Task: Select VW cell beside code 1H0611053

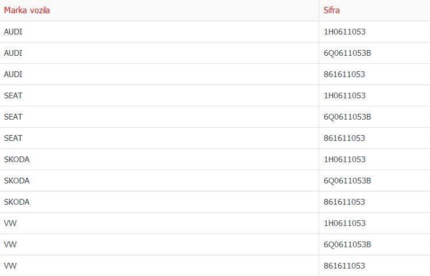Action: 10,223
